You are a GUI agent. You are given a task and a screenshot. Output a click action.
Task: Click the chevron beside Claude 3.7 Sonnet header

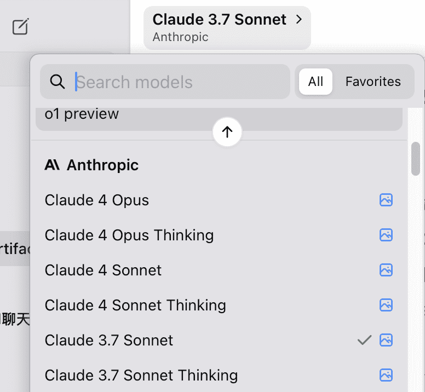pyautogui.click(x=299, y=19)
